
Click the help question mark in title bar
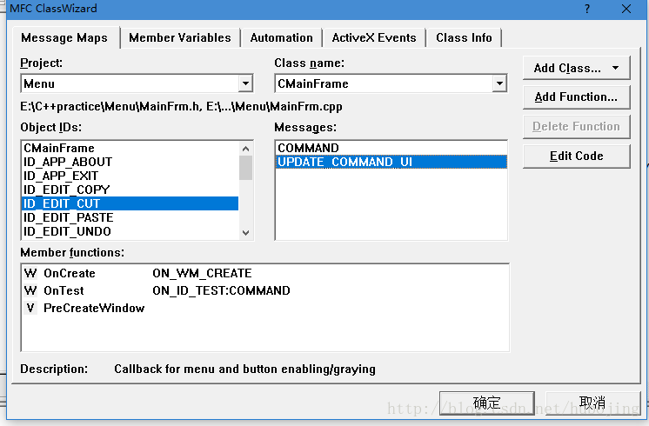587,9
